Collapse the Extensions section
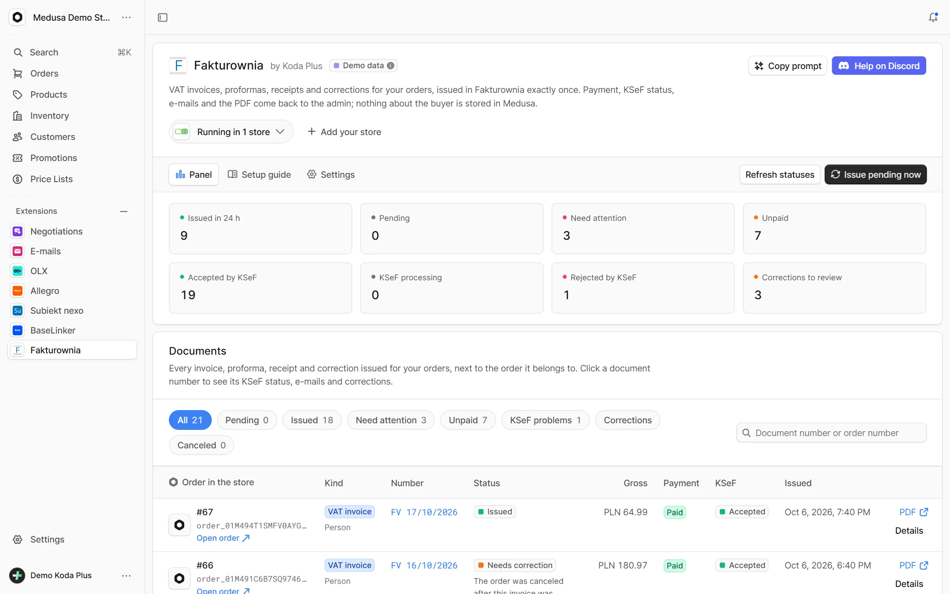 click(x=124, y=211)
